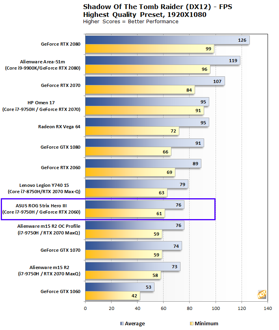Select the Alienware Area-51m row label
Screen dimensions: 279x330
point(43,65)
